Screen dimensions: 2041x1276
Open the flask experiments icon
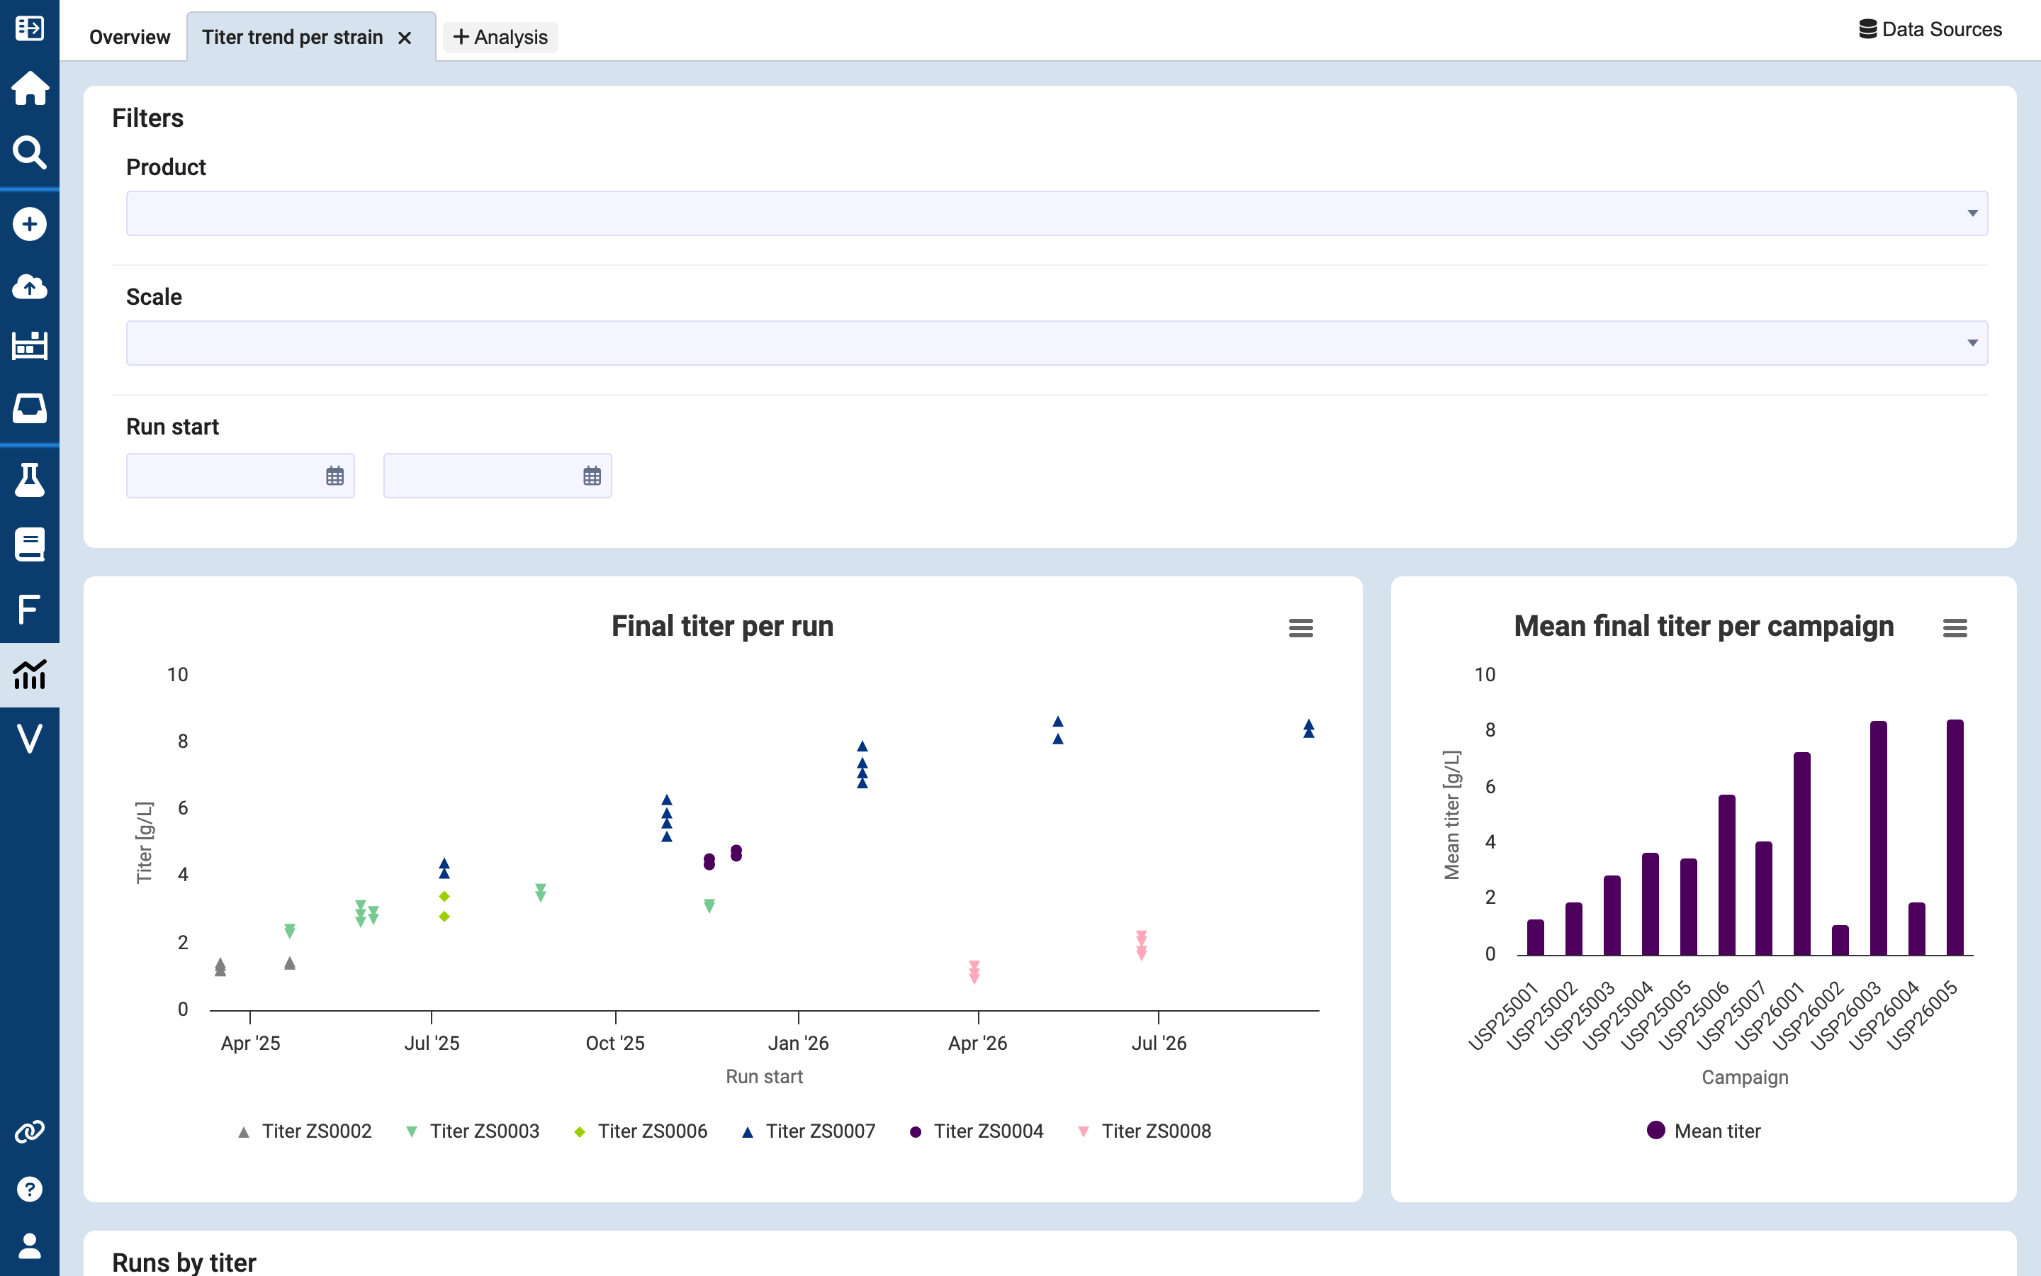(x=30, y=479)
